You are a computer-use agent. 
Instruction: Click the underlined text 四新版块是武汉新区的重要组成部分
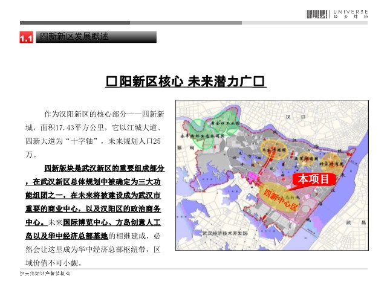tap(104, 169)
